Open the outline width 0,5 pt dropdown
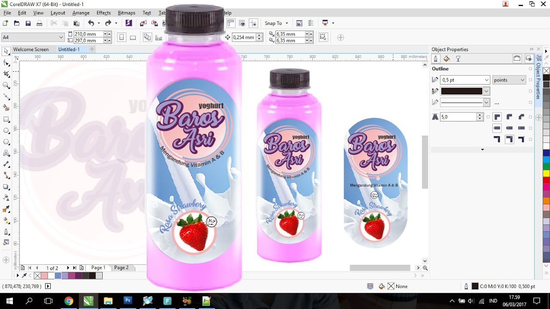Image resolution: width=550 pixels, height=309 pixels. [x=486, y=80]
